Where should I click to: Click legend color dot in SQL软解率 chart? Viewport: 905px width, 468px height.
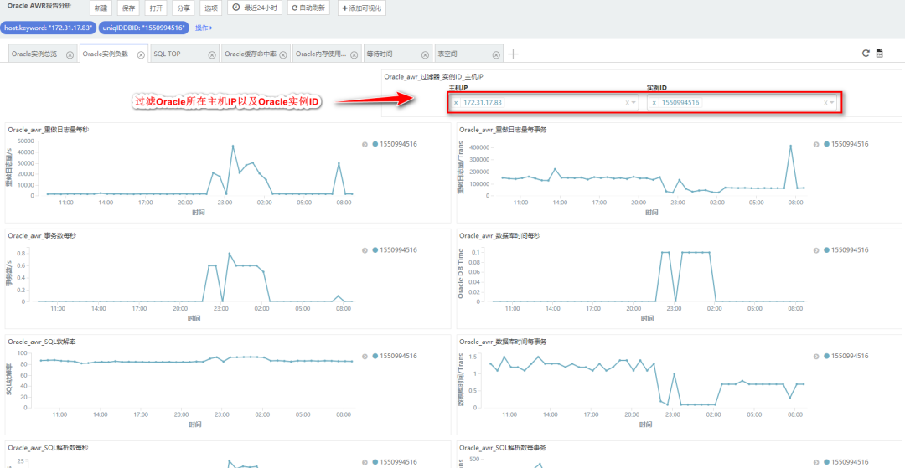[375, 356]
